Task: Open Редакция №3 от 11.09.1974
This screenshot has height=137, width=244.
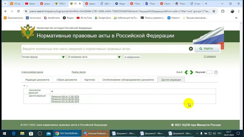Action: (x=65, y=97)
